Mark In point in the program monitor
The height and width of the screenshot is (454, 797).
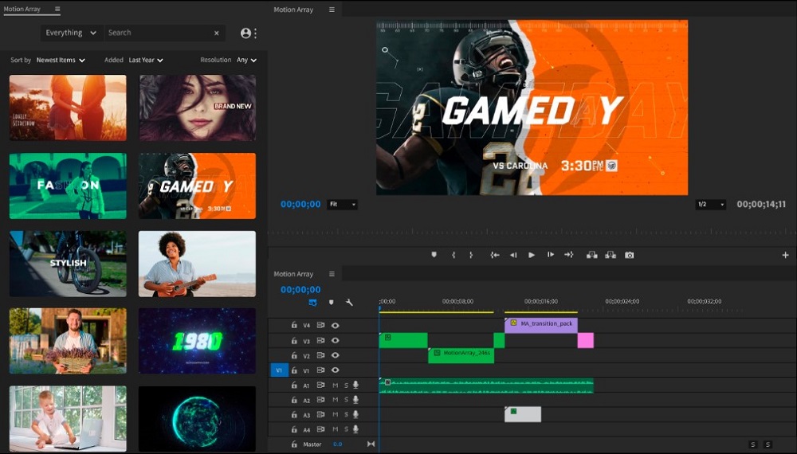(453, 255)
